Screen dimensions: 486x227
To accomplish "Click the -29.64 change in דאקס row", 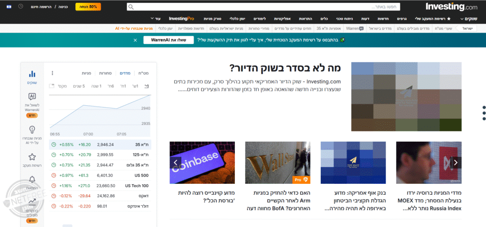I will coord(84,196).
